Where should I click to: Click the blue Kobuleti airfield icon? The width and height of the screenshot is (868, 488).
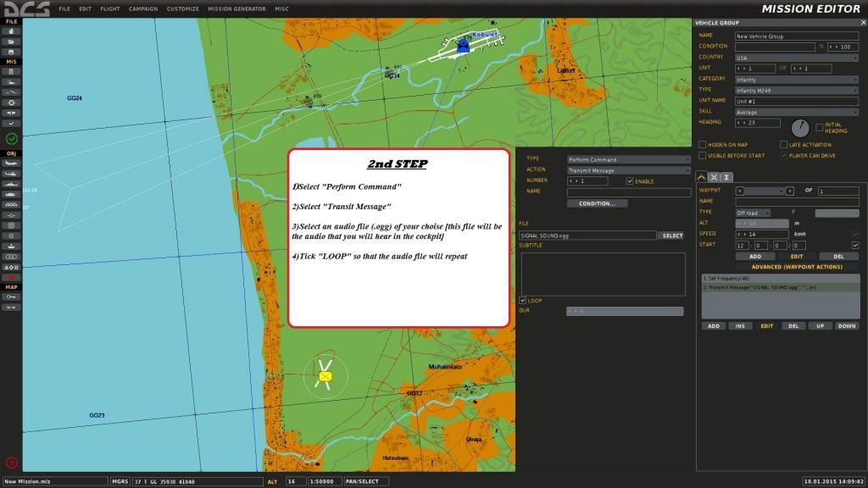(x=463, y=47)
